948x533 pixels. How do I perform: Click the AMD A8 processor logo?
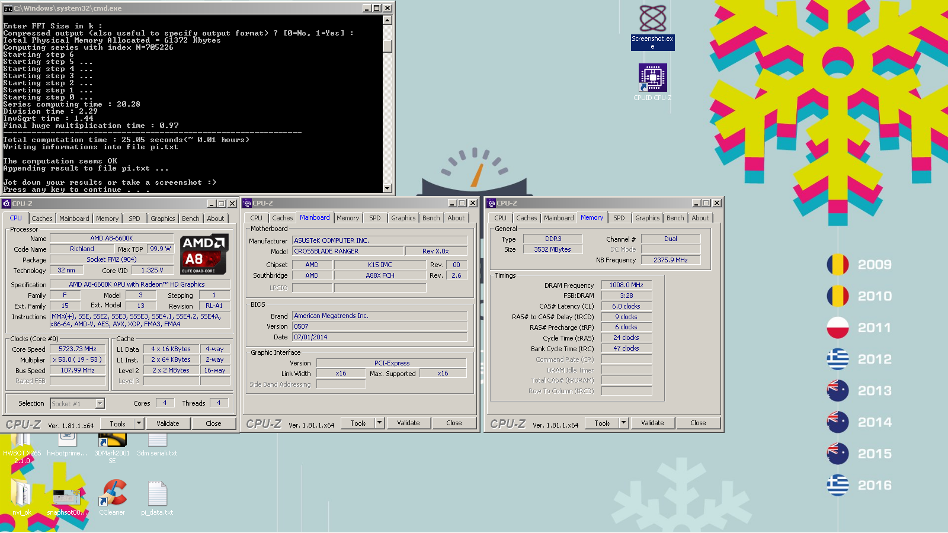[204, 254]
